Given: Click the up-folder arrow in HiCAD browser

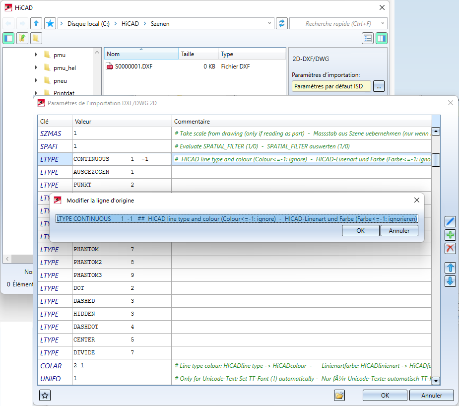Looking at the screenshot, I should click(x=36, y=23).
